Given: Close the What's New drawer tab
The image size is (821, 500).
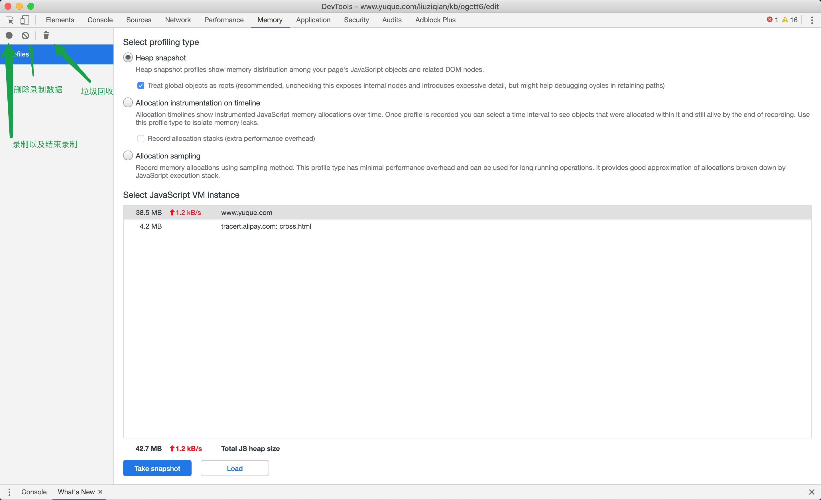Looking at the screenshot, I should pyautogui.click(x=100, y=492).
